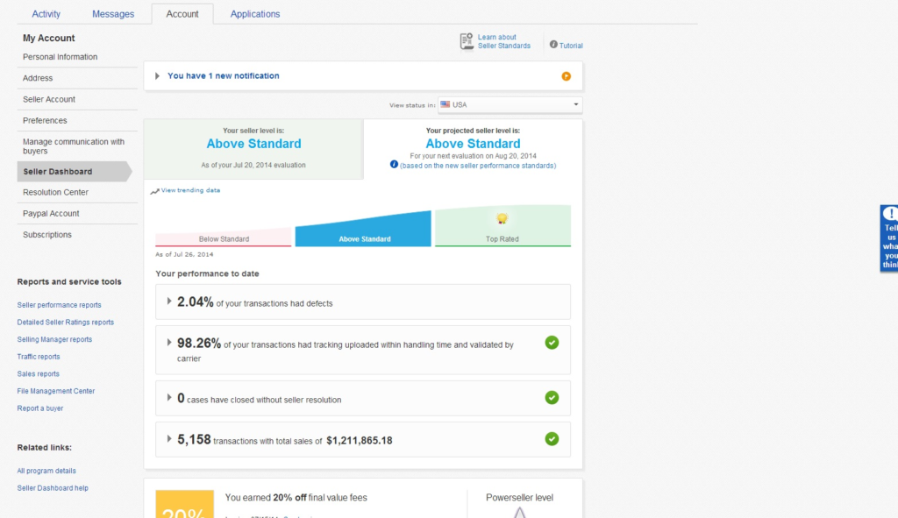Click the Report a buyer link
Image resolution: width=898 pixels, height=518 pixels.
click(x=40, y=408)
